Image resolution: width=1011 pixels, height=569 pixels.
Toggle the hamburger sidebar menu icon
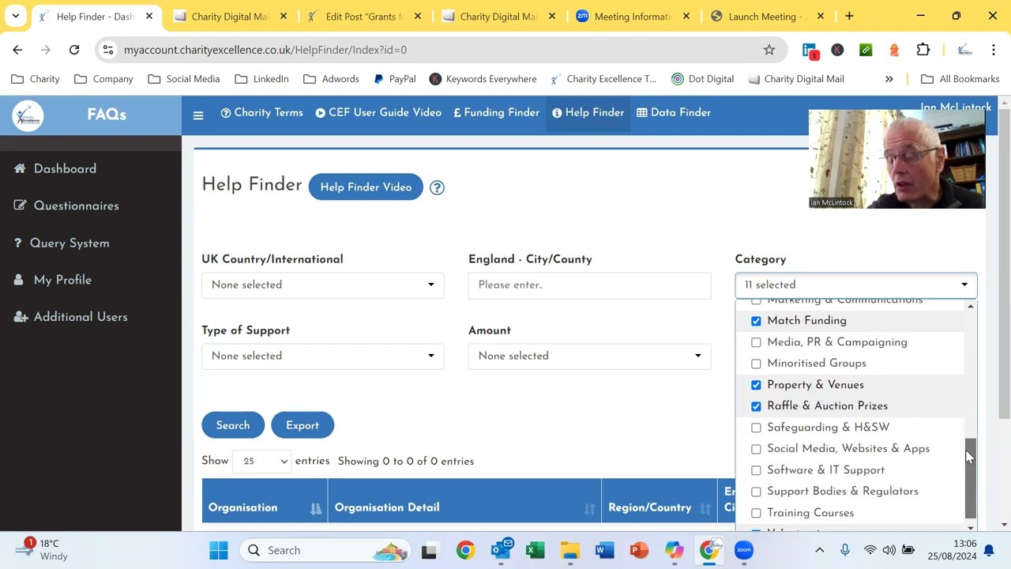point(198,115)
